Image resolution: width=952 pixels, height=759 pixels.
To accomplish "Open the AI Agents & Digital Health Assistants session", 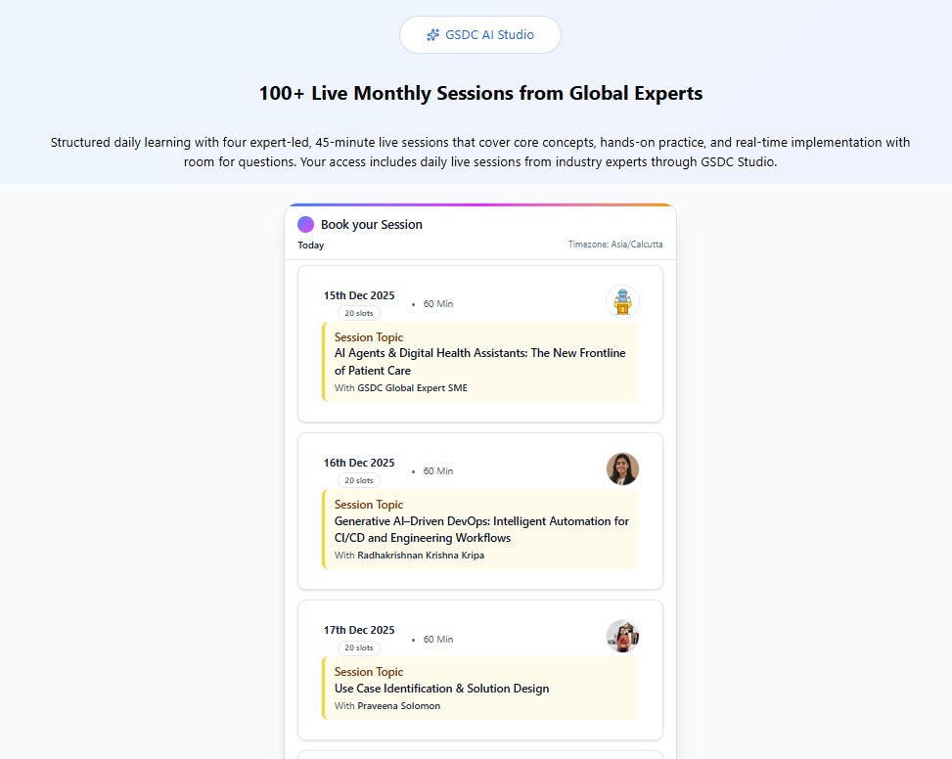I will [x=479, y=362].
